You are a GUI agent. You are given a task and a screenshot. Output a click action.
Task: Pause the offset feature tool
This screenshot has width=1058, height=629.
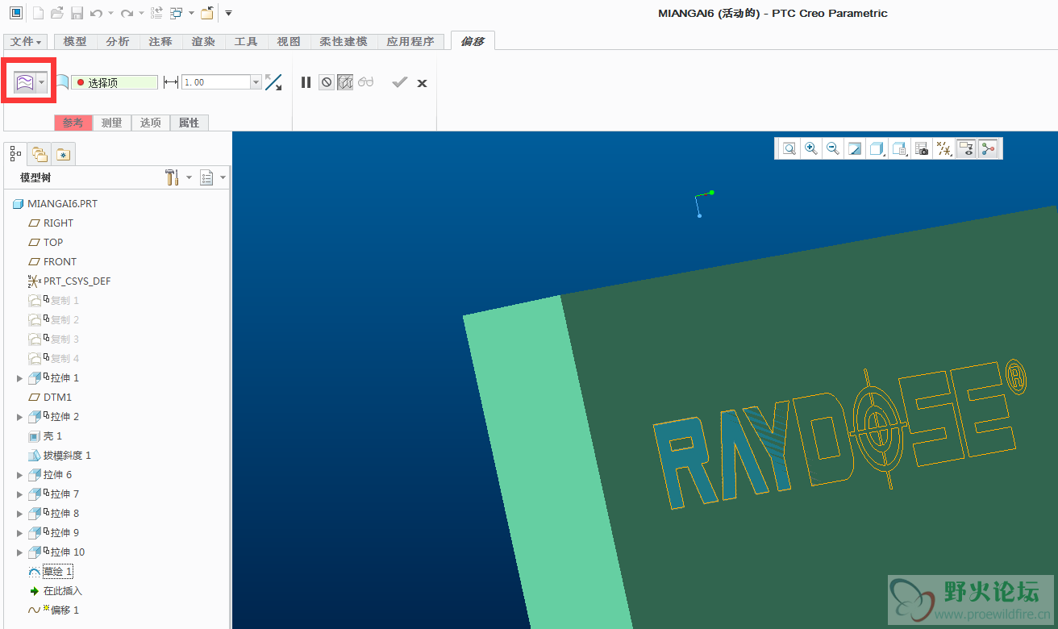click(306, 82)
